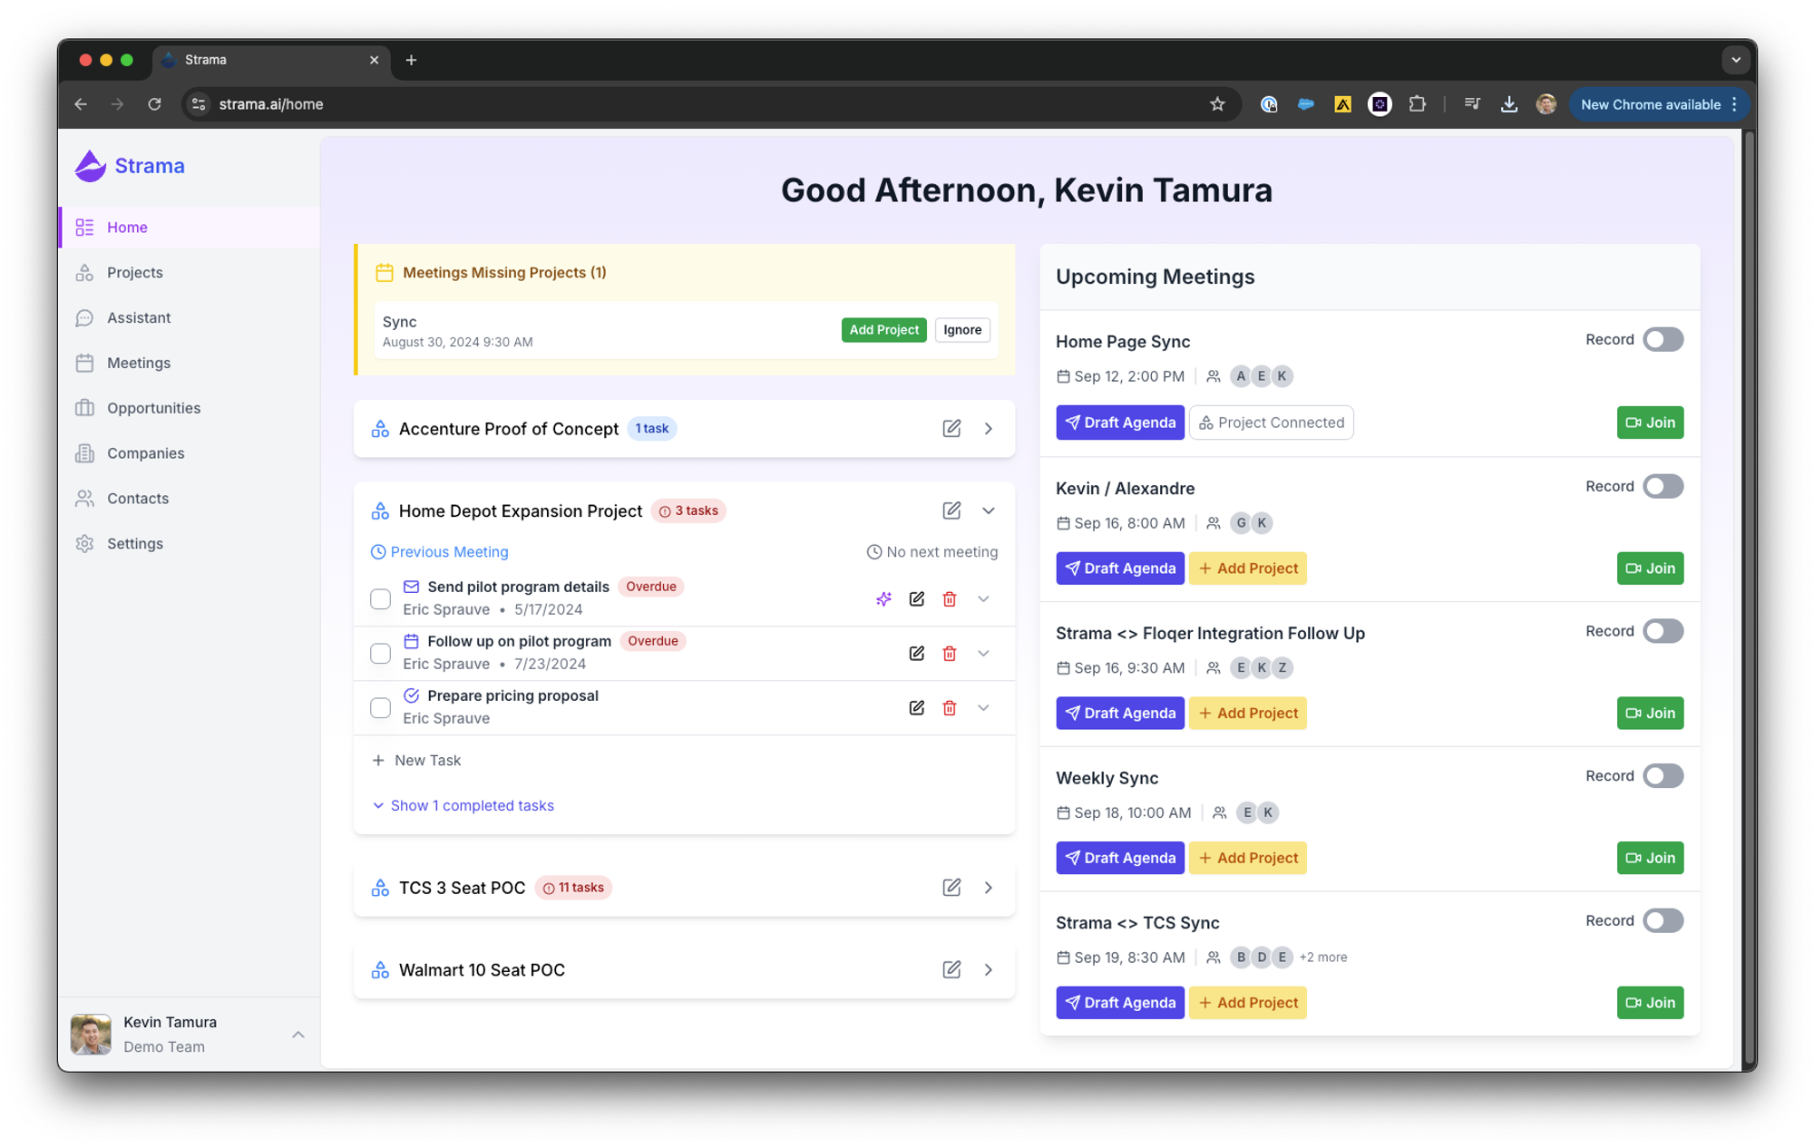Open Opportunities in the sidebar

[x=153, y=408]
